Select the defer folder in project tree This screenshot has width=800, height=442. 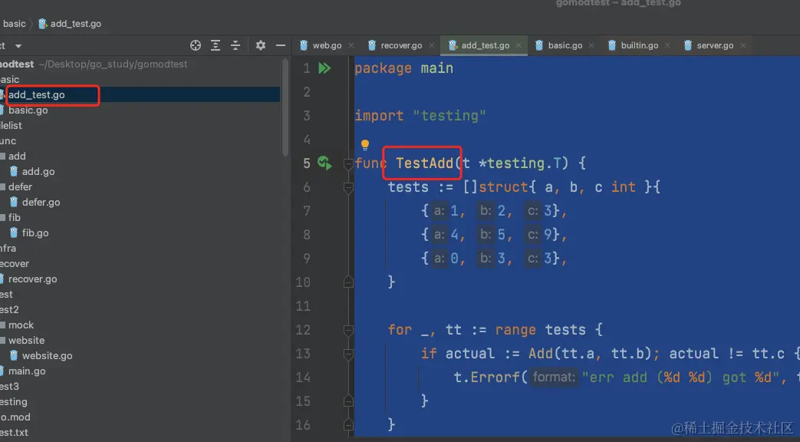pos(20,186)
